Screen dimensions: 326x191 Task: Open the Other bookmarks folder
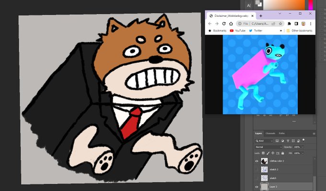299,31
